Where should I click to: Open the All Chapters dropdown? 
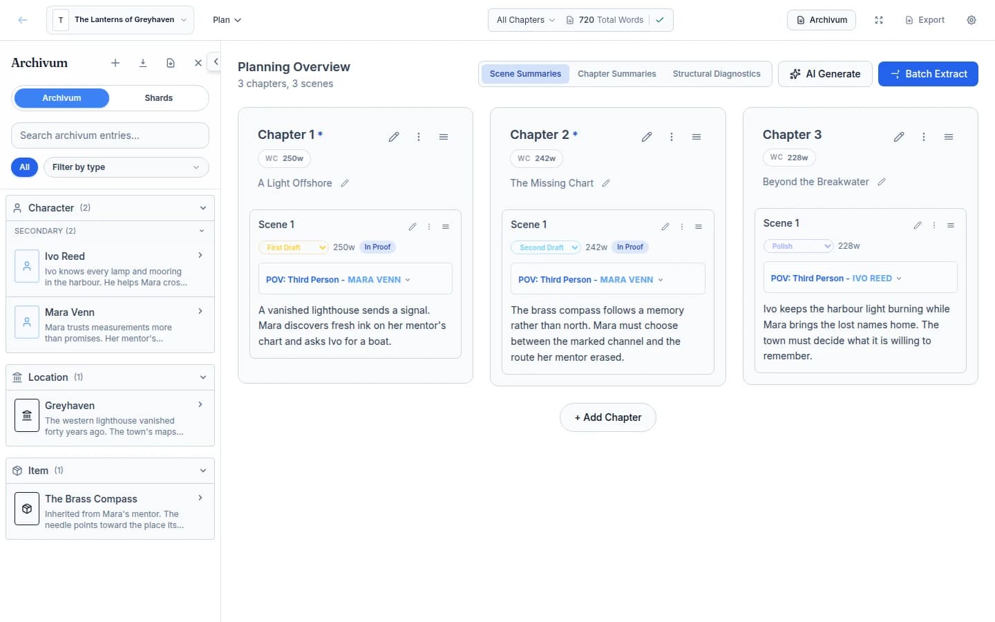[525, 20]
